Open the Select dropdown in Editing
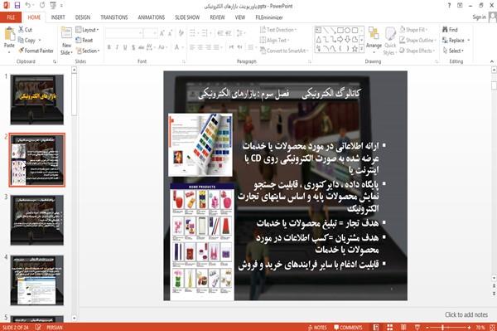 coord(453,51)
